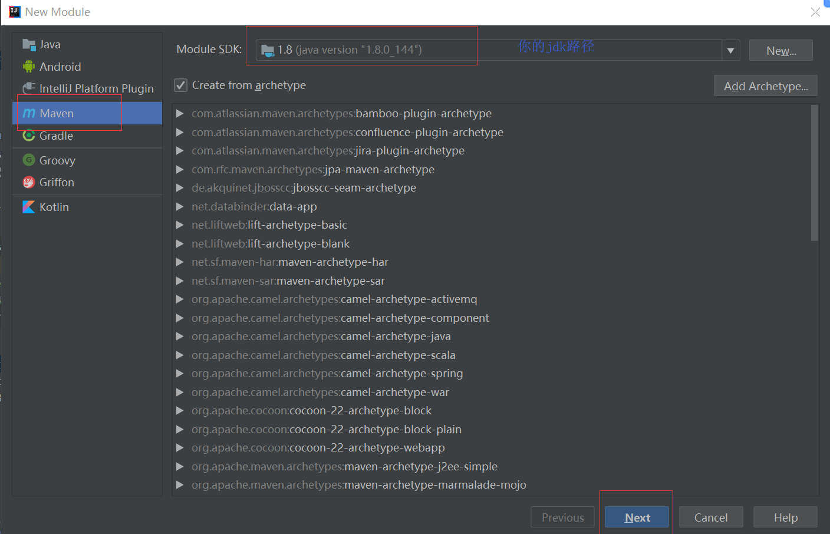Click the Griffon icon
This screenshot has width=830, height=534.
(x=29, y=182)
